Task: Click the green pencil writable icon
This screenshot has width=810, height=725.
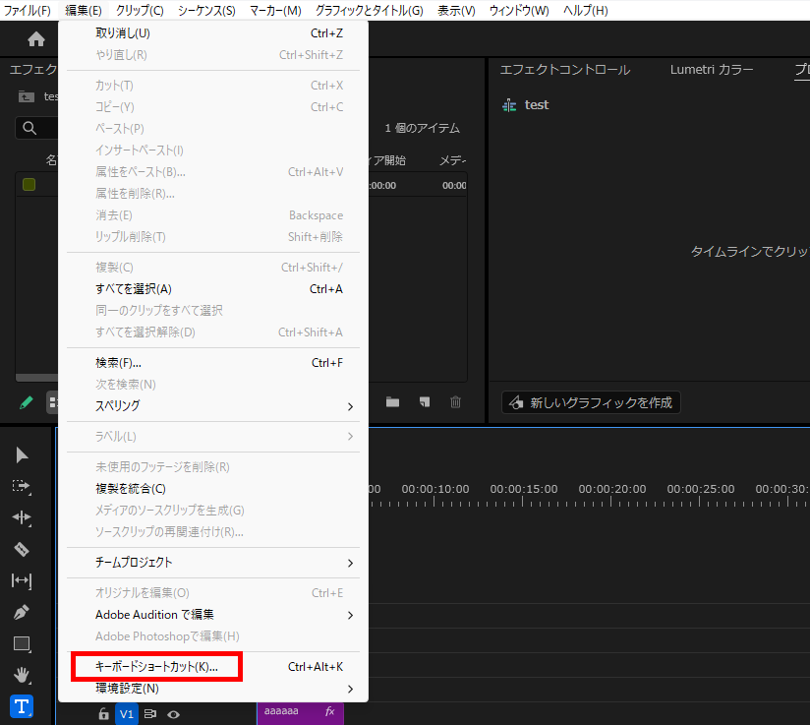Action: click(x=27, y=402)
